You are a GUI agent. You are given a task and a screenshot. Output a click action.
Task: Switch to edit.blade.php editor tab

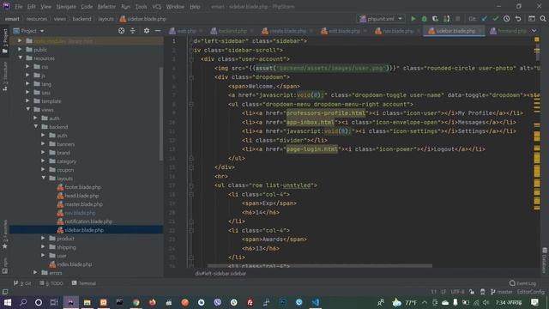click(344, 31)
